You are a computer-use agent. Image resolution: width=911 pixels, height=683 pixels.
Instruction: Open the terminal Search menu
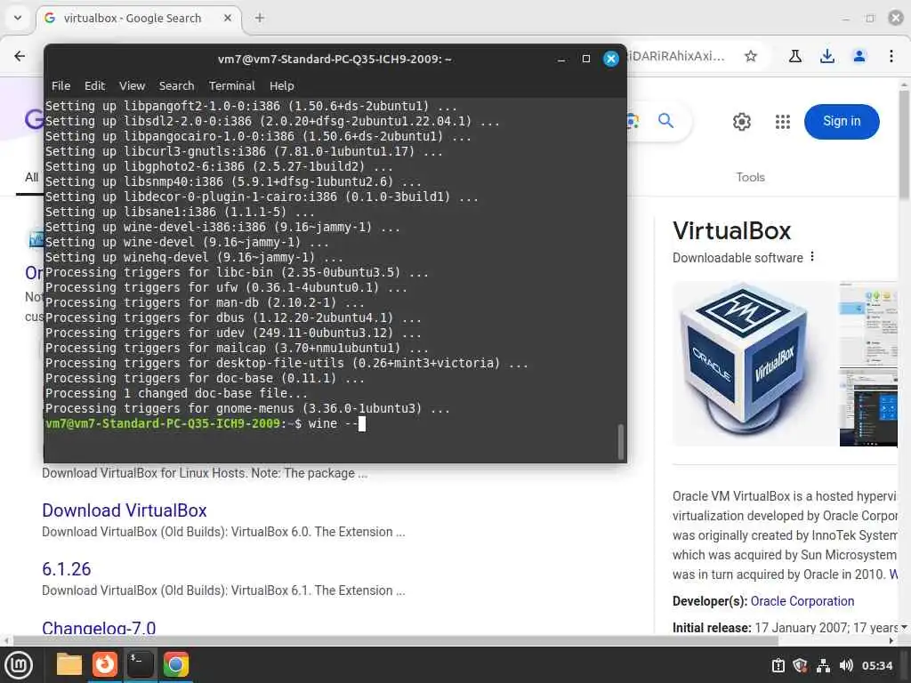[177, 86]
